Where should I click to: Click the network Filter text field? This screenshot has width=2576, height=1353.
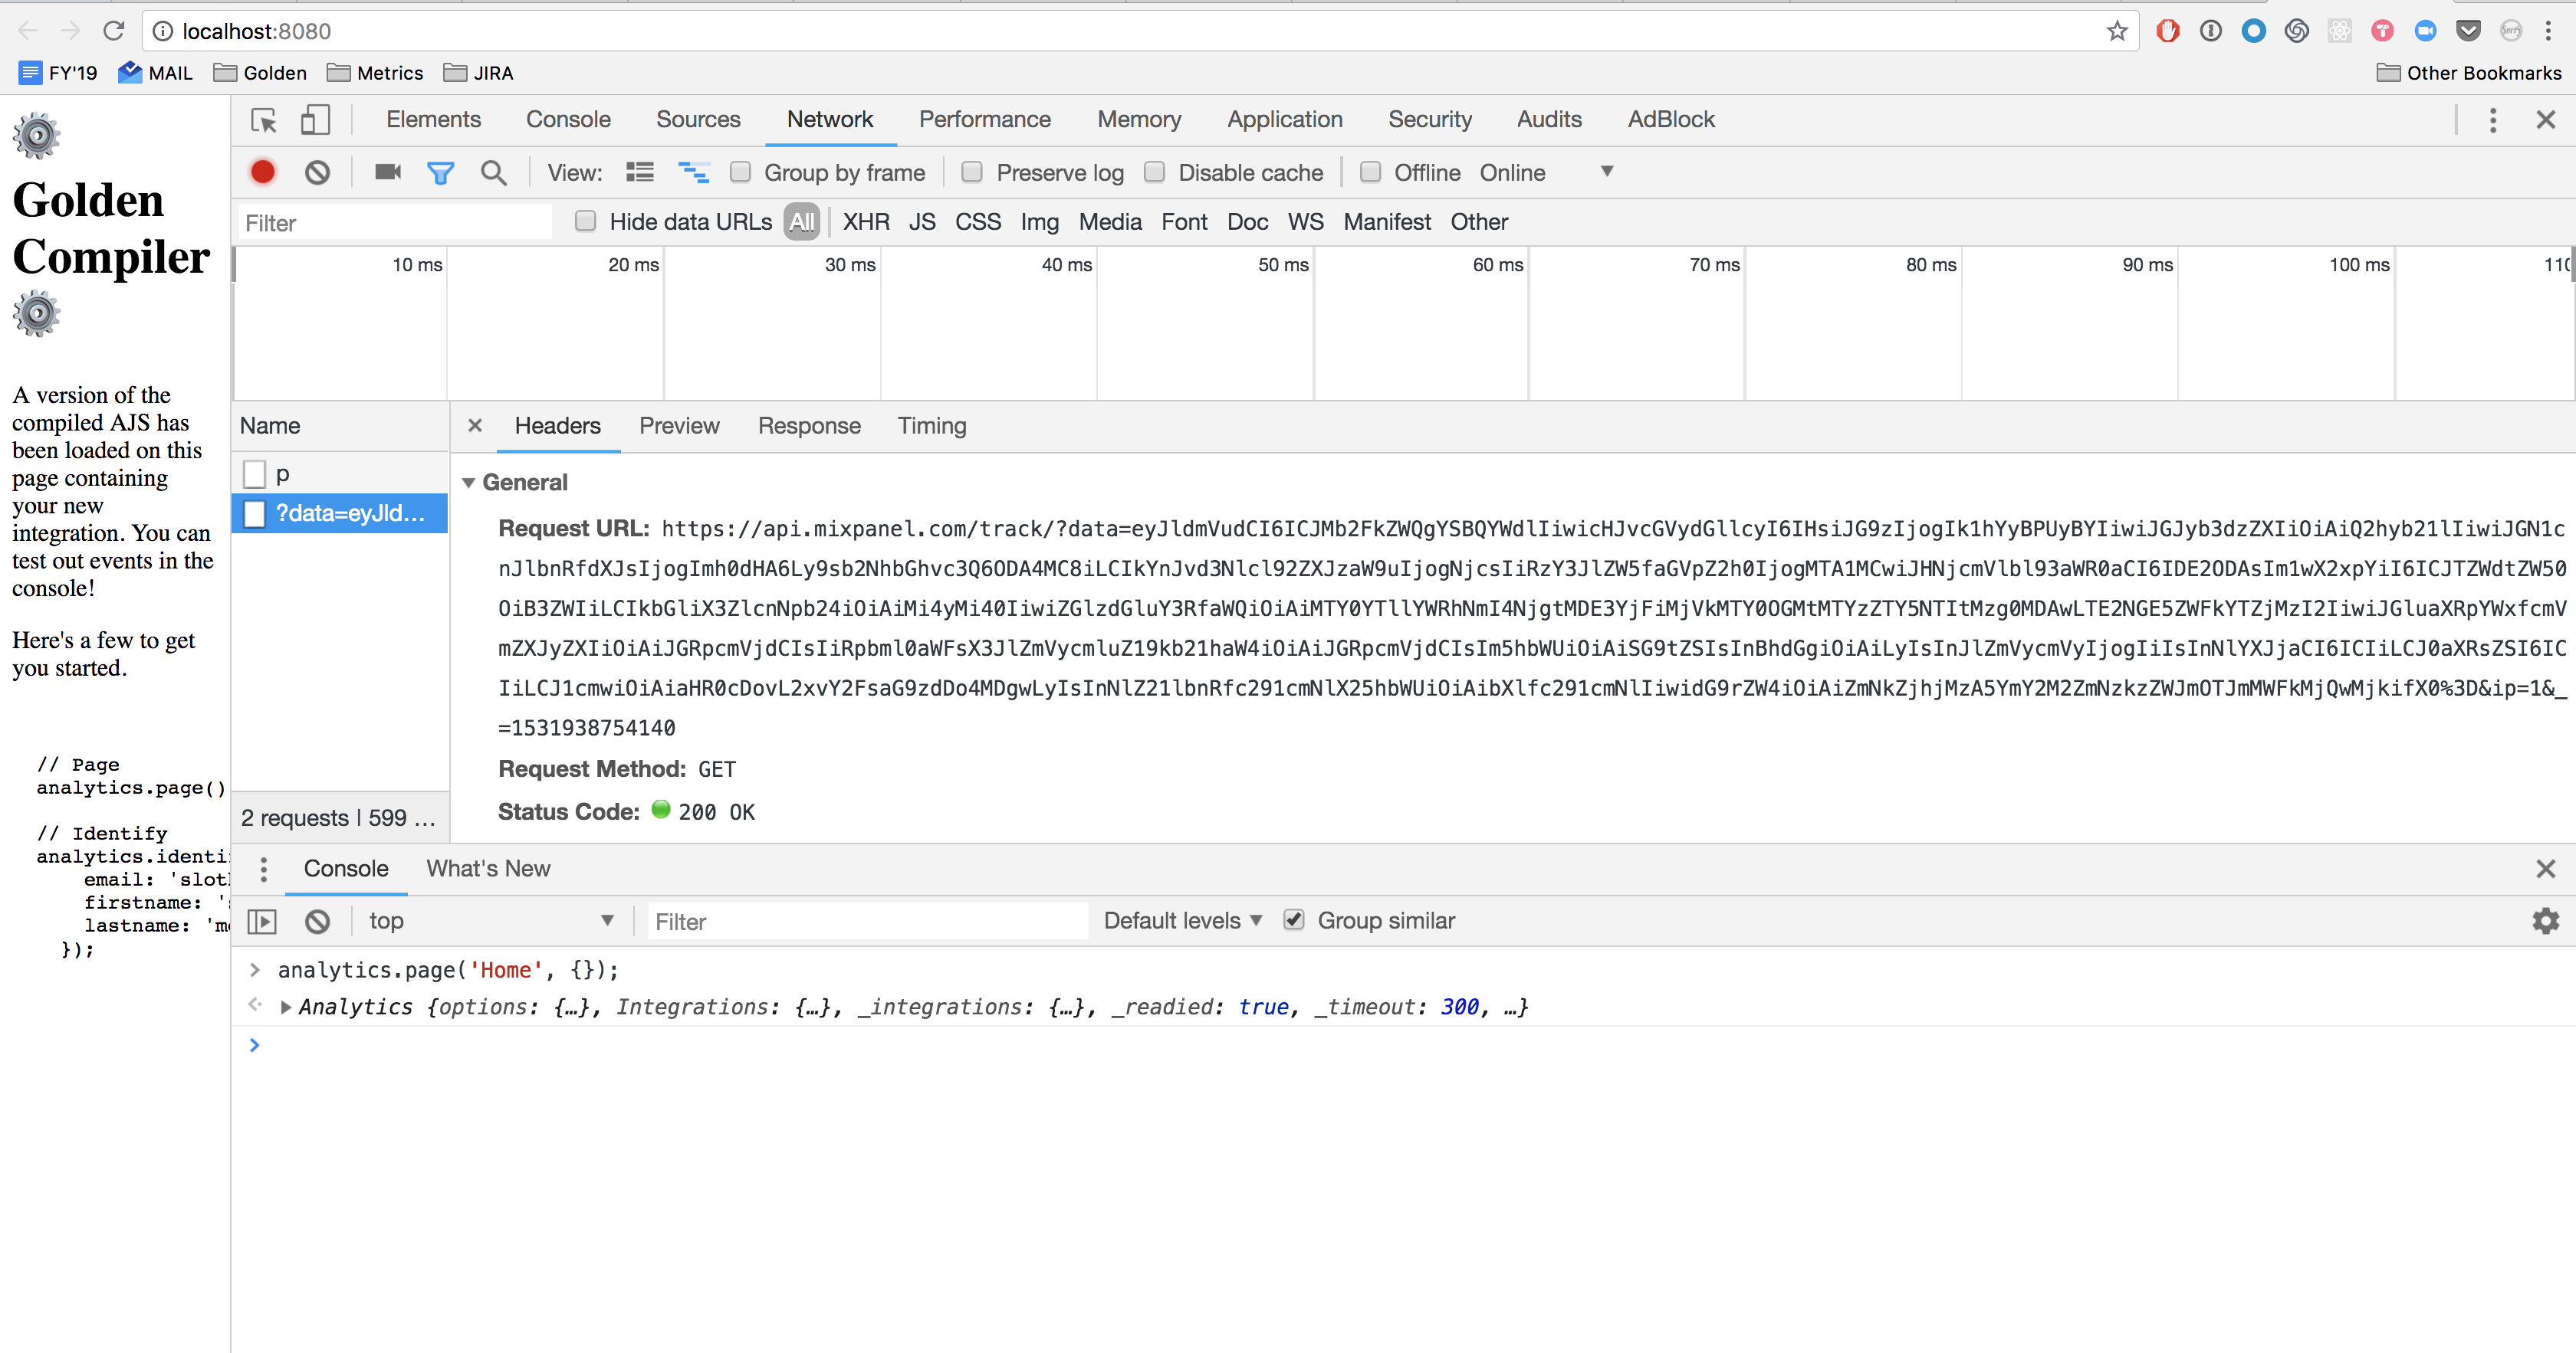(395, 222)
